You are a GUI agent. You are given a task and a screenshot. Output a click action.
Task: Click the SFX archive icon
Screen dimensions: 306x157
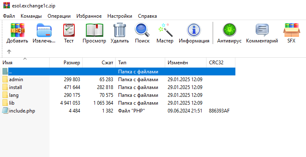292,30
